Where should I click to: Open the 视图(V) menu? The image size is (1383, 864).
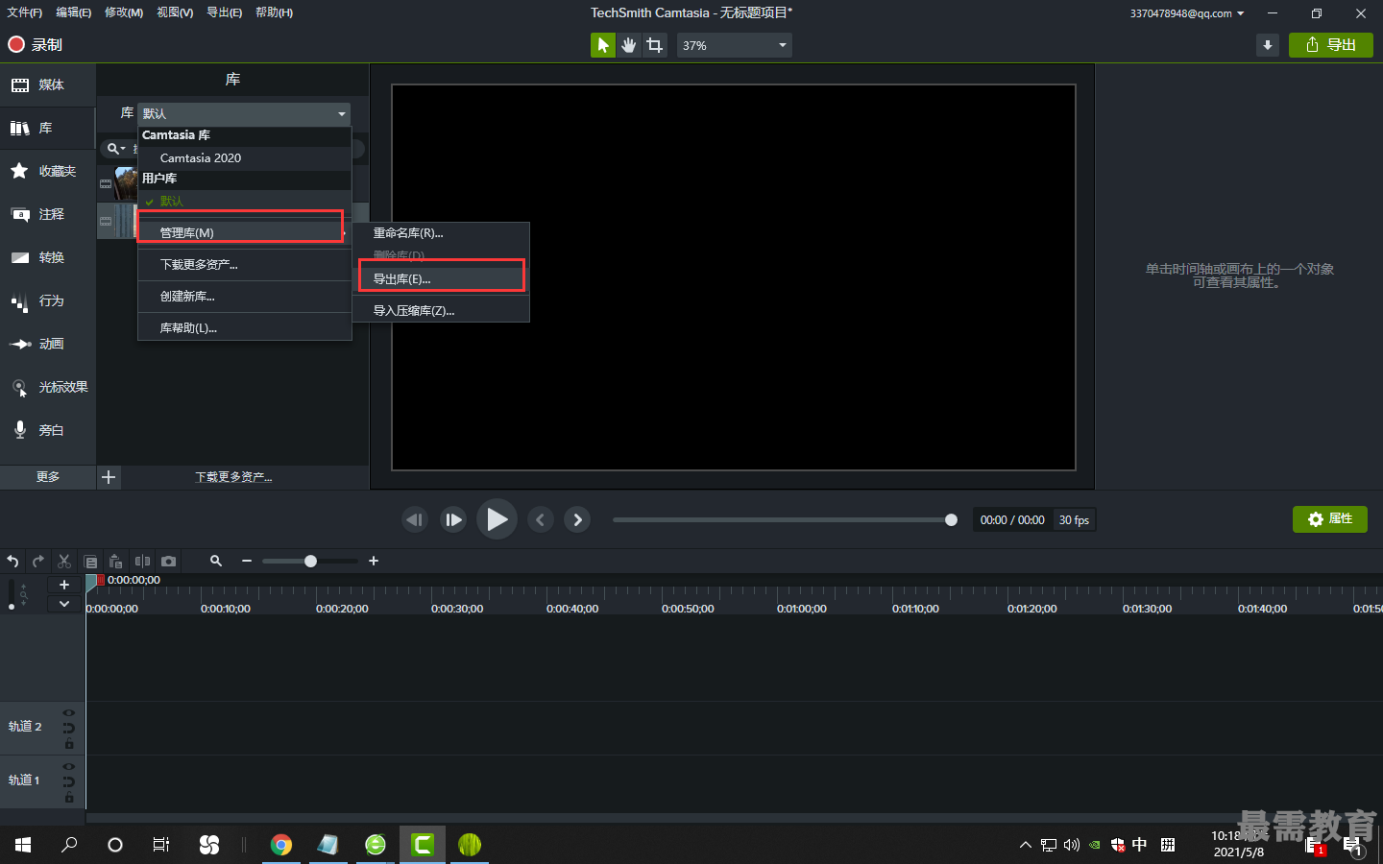click(x=175, y=12)
